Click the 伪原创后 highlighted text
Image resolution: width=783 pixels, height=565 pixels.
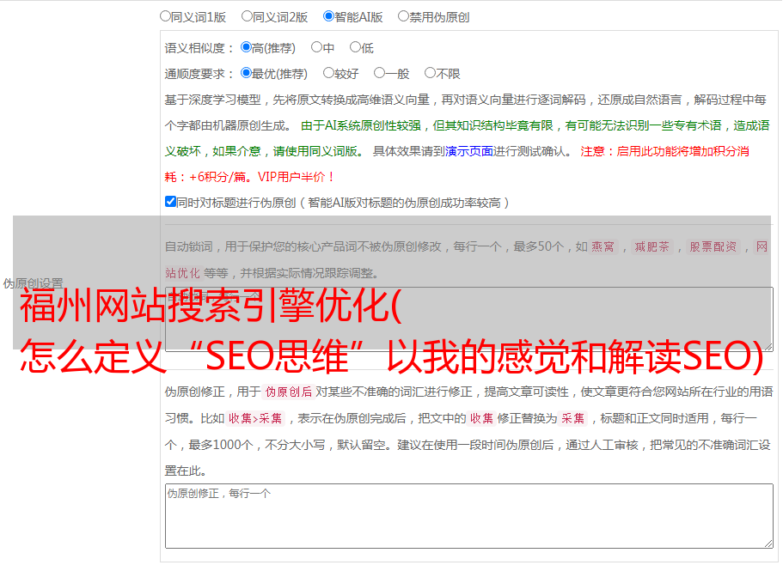tap(289, 392)
